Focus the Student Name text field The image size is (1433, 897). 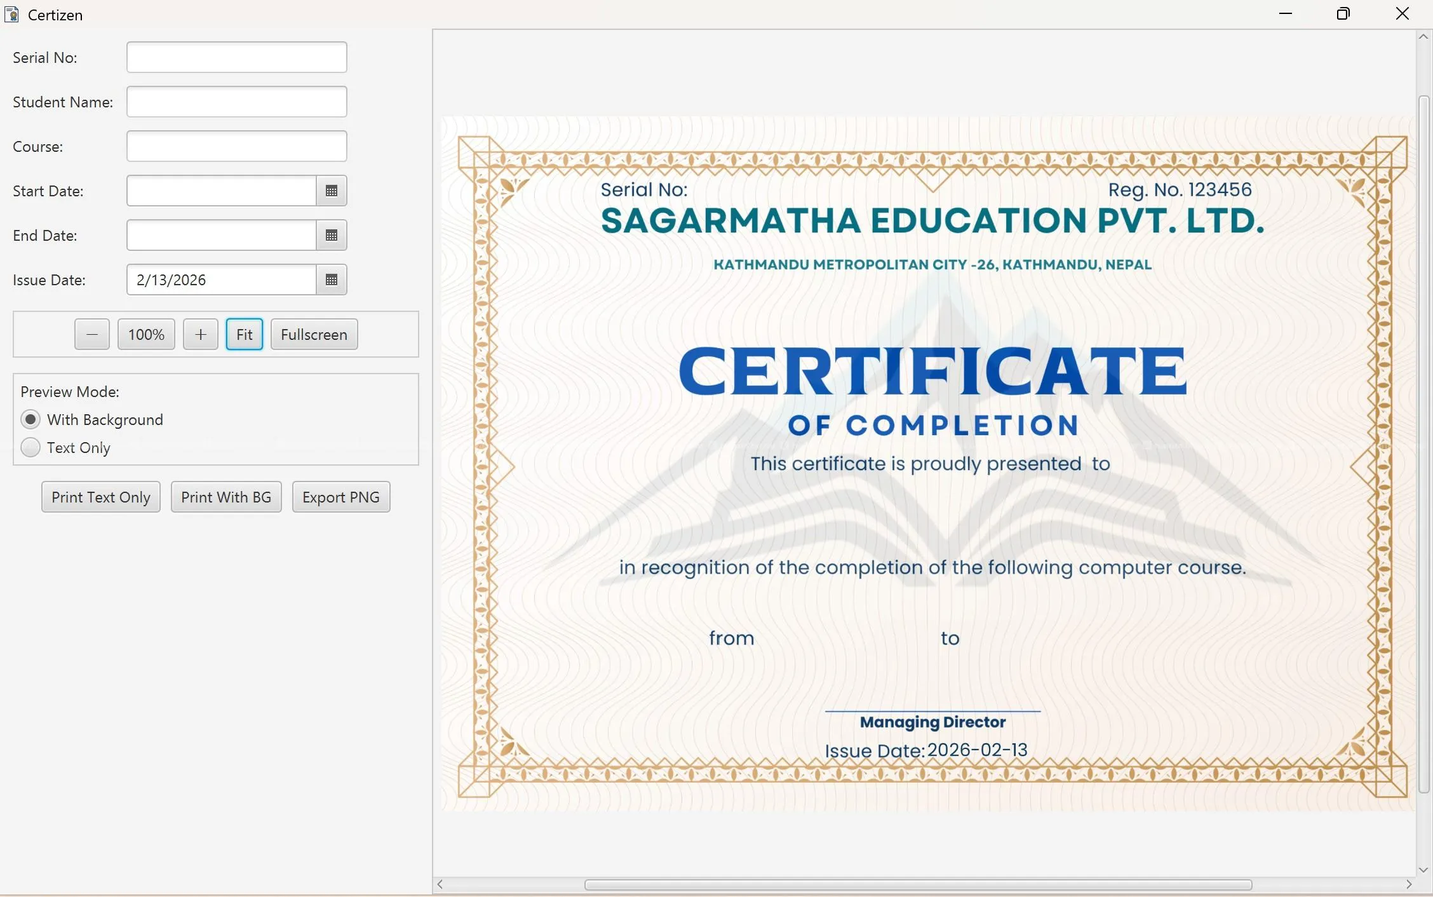click(236, 102)
